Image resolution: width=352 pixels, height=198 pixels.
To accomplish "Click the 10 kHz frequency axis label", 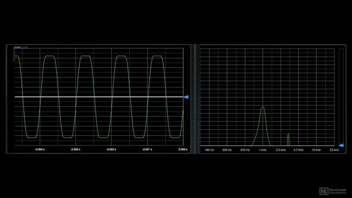I will [x=316, y=150].
